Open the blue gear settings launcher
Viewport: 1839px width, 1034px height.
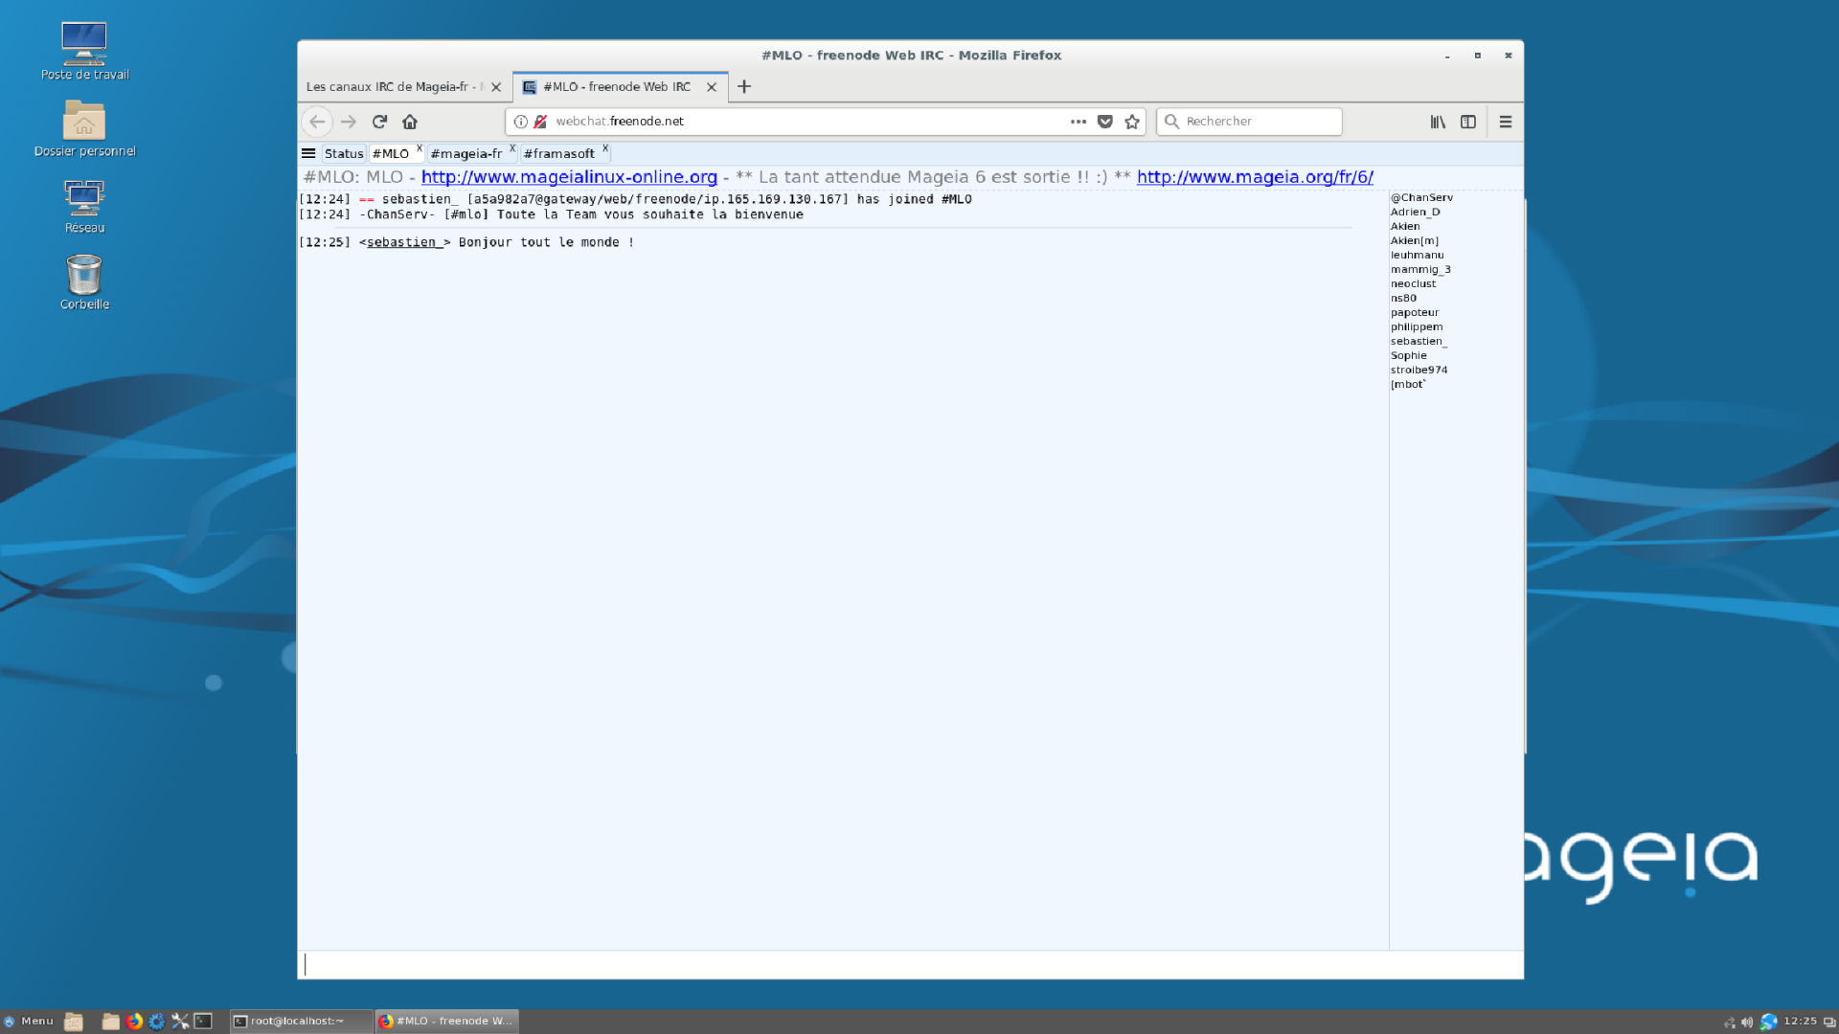tap(157, 1022)
